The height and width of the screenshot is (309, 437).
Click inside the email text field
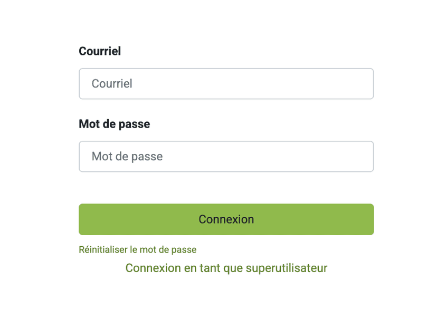(x=226, y=83)
